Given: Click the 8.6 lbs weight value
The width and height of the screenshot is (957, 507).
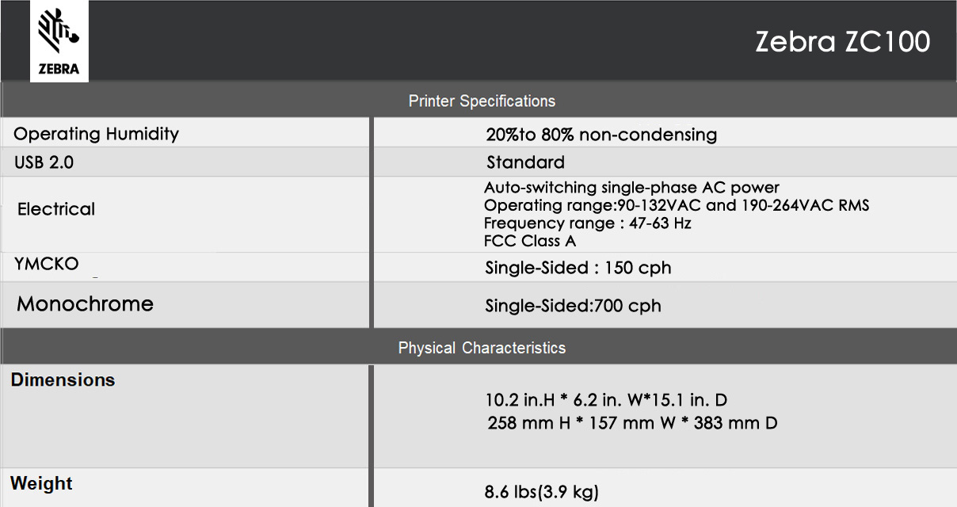Looking at the screenshot, I should click(542, 492).
